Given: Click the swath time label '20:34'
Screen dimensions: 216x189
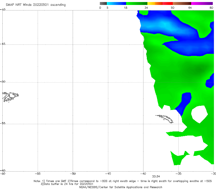Looking at the screenshot, I should pyautogui.click(x=156, y=176).
